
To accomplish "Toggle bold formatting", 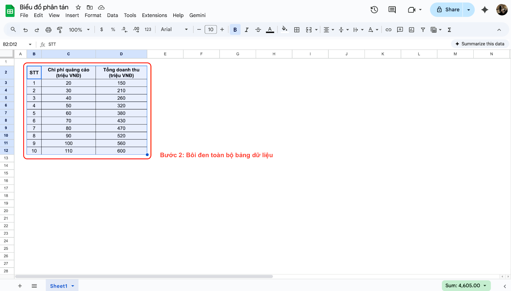I will (x=235, y=30).
